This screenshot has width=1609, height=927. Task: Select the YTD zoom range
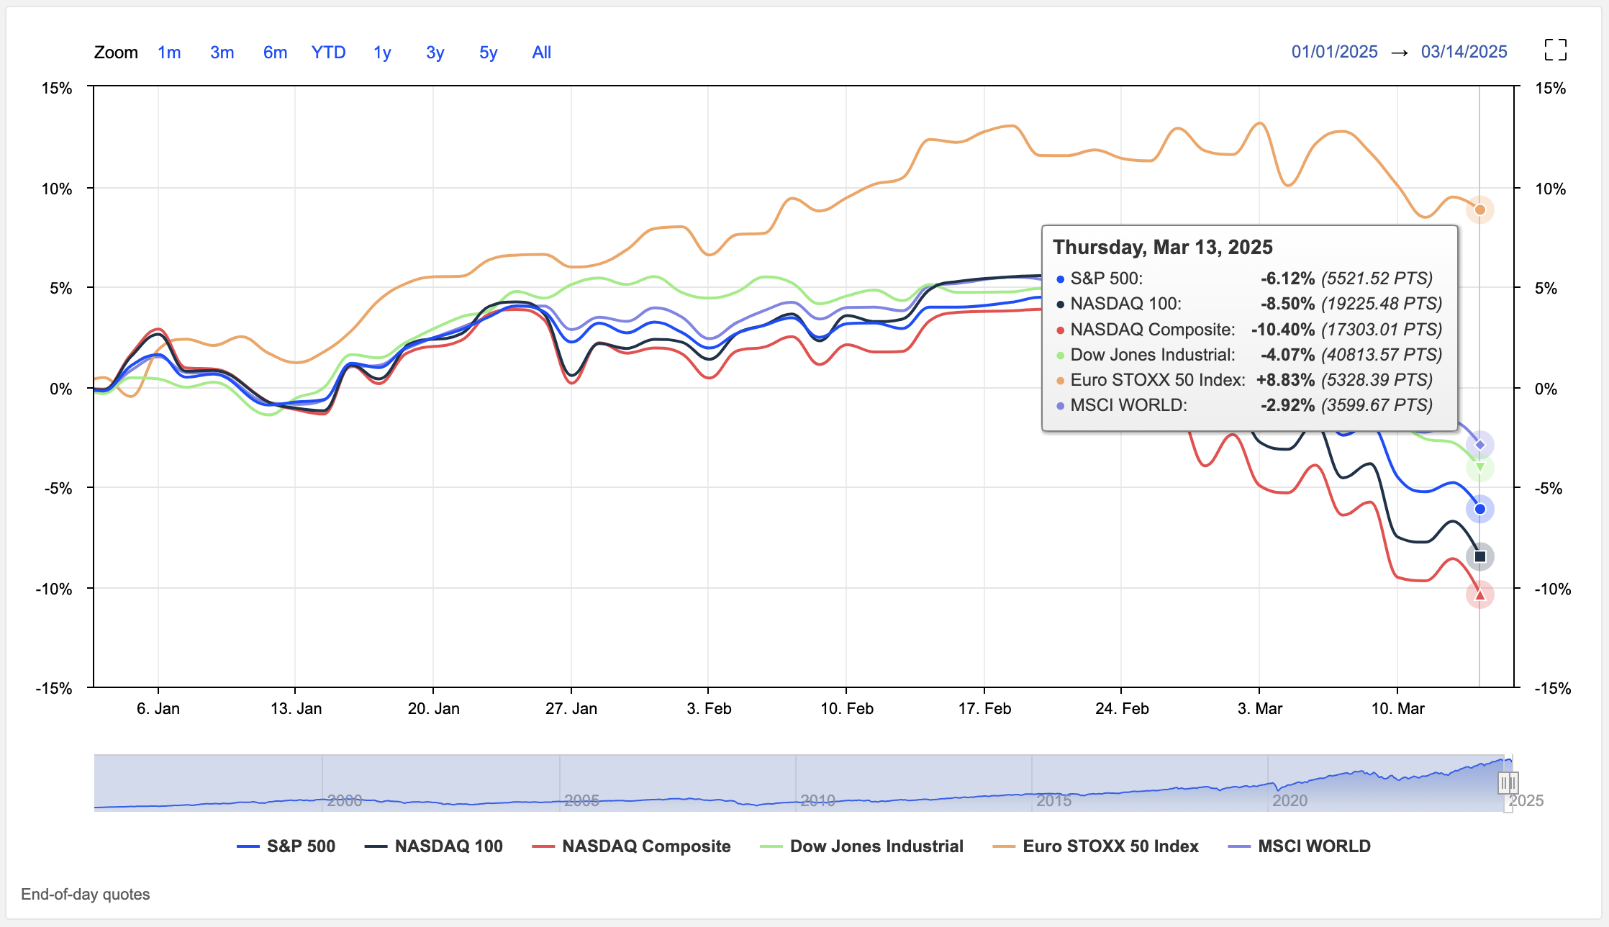point(329,53)
